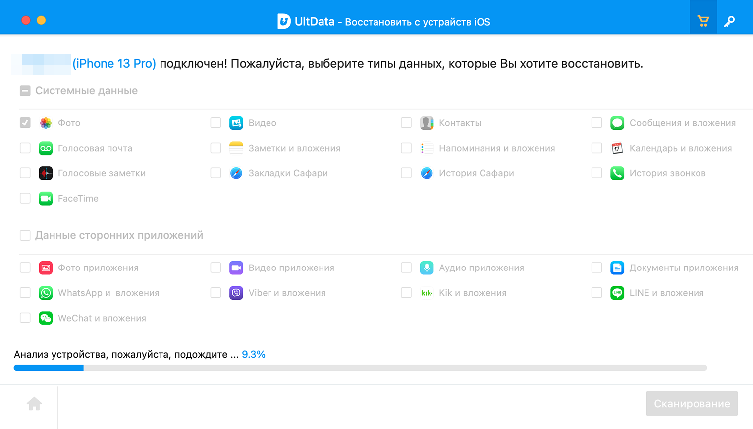Click the Kik и вложения label
Viewport: 753px width, 429px height.
[473, 293]
